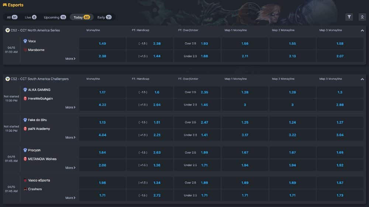Select Over 2.5 at 1.93 for Voca match
Screen dimensions: 369x207
pyautogui.click(x=197, y=44)
